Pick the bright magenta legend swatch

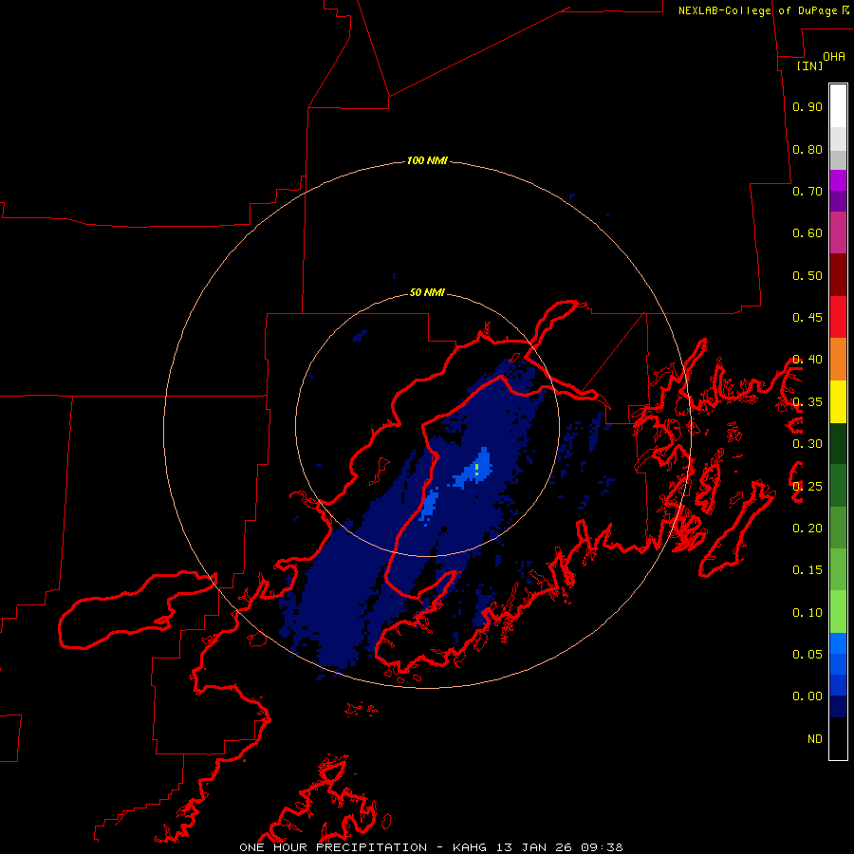838,180
